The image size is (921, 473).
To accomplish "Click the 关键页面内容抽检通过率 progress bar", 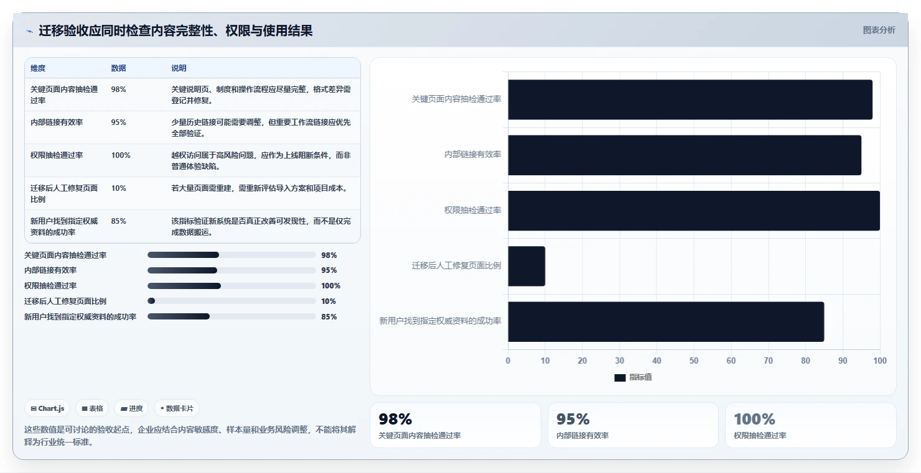I will (x=231, y=255).
